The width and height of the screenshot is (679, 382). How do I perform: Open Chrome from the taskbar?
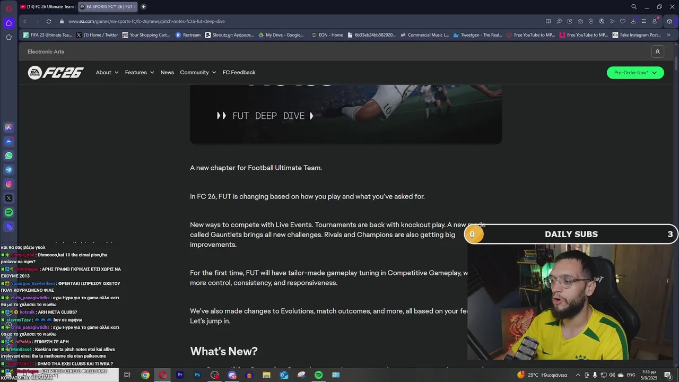(145, 375)
